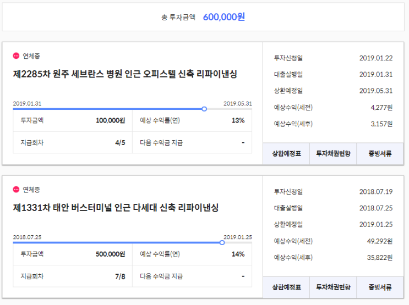Click after-tax expected profit 35,822원
Screen dimensions: 409x305
[x=380, y=257]
